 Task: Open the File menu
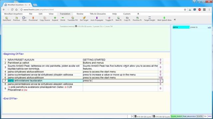pyautogui.click(x=31, y=14)
